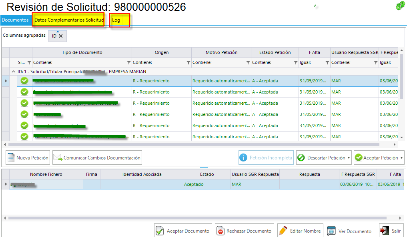Click the documents grid vertical scroll up arrow

(401, 51)
